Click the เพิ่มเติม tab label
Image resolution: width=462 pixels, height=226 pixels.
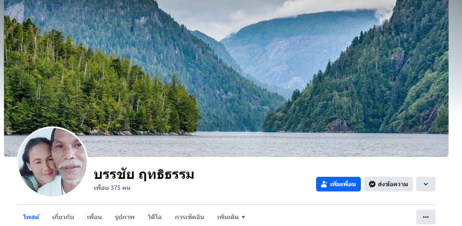point(228,217)
